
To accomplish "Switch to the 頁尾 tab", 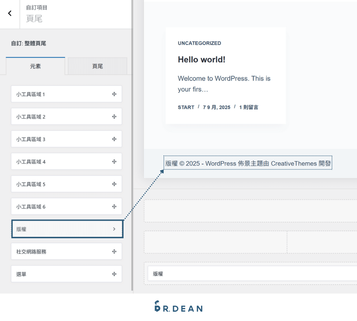I will (x=97, y=66).
